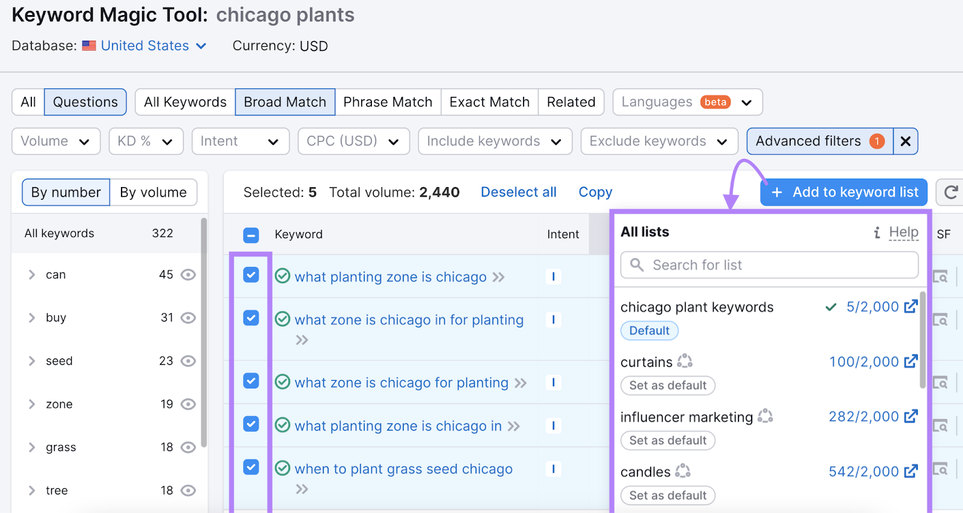963x513 pixels.
Task: Toggle eye icon for can group
Action: [188, 275]
